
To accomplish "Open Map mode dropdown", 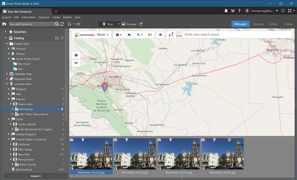I will [110, 24].
